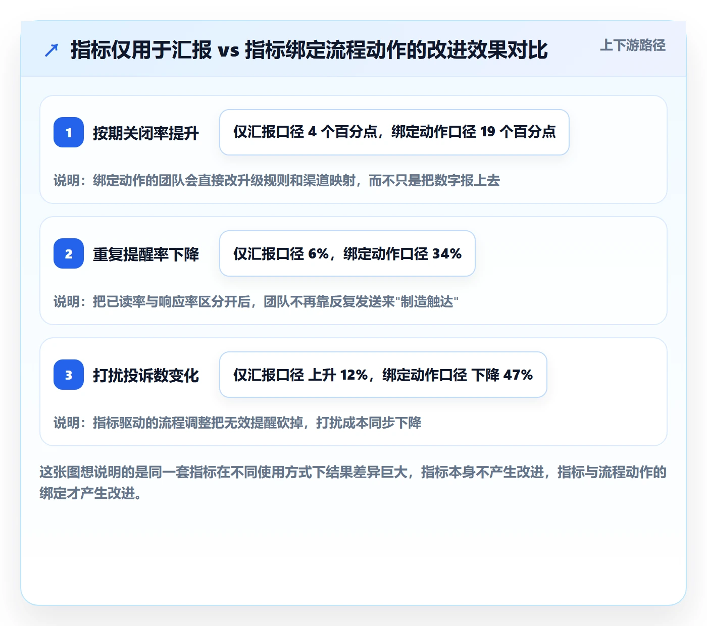The height and width of the screenshot is (626, 707).
Task: Click the trending arrow icon beside the title
Action: (52, 50)
